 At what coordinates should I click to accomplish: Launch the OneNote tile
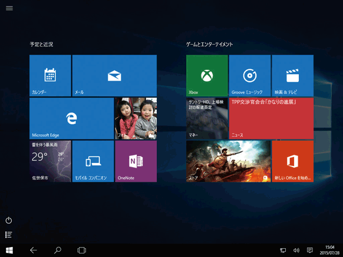[136, 161]
